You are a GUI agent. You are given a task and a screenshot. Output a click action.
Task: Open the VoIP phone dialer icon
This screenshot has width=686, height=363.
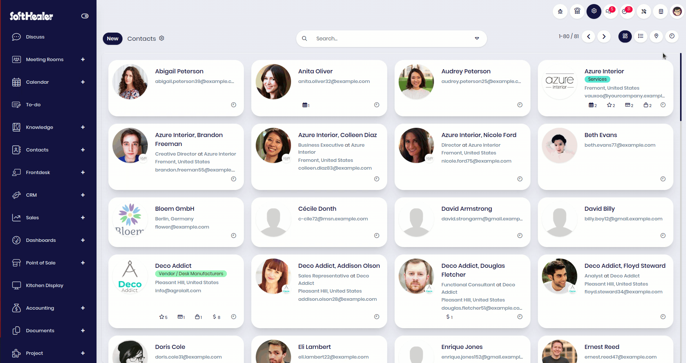577,11
